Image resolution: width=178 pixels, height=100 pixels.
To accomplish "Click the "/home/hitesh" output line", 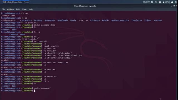I will click(x=8, y=16).
